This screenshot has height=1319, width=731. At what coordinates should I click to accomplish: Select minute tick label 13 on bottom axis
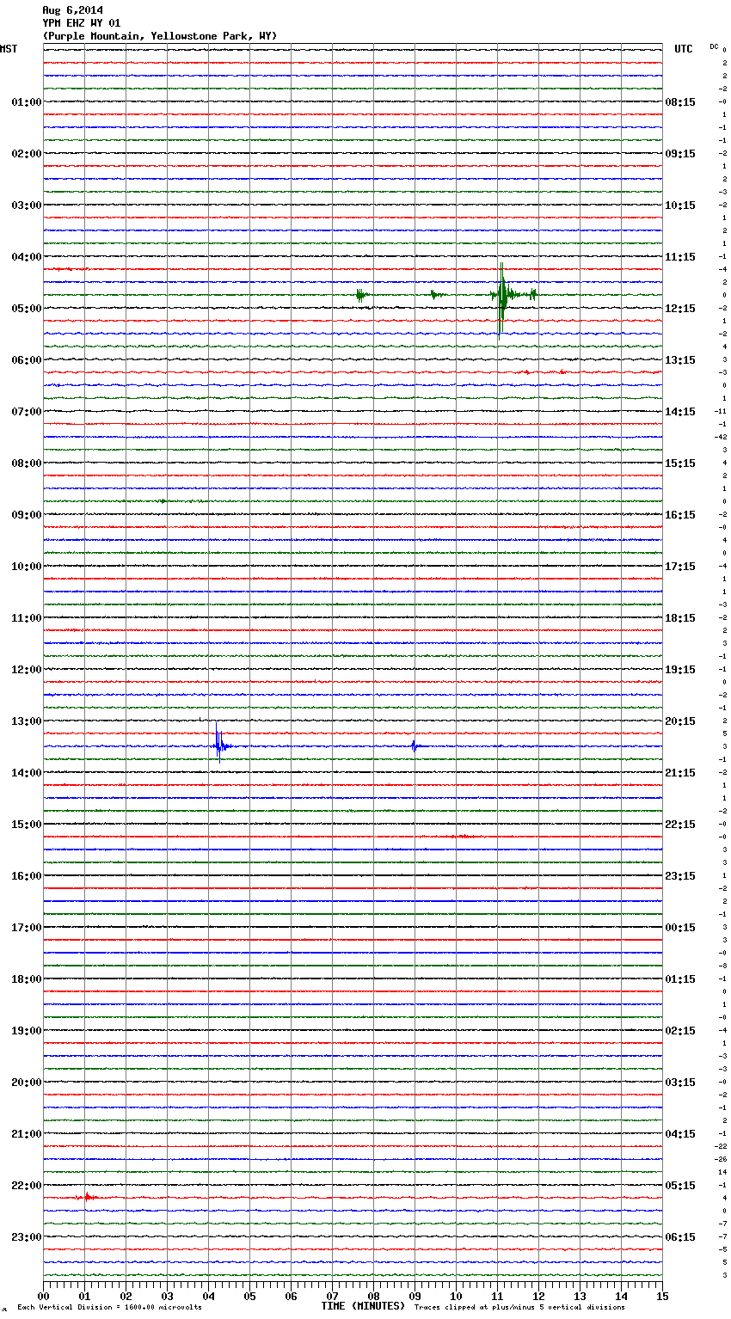point(580,1296)
